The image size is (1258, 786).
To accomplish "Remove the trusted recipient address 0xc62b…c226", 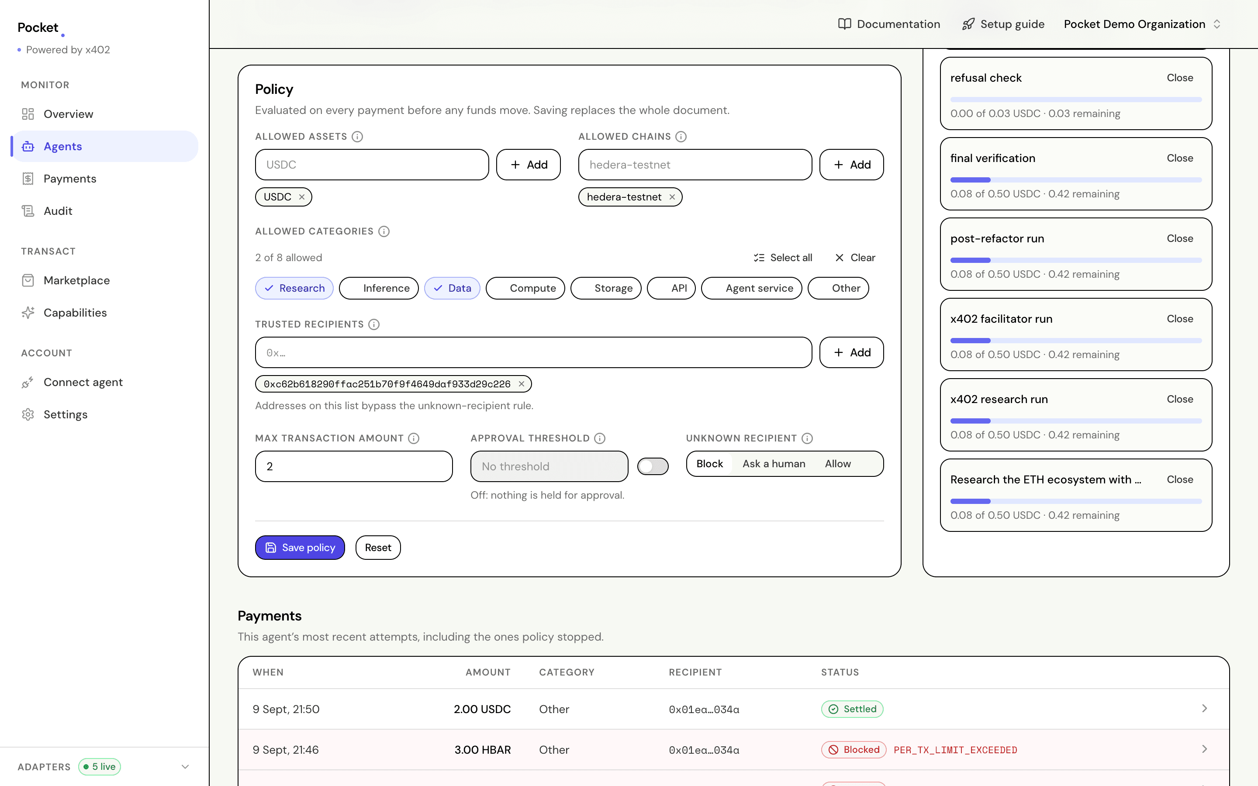I will point(522,384).
